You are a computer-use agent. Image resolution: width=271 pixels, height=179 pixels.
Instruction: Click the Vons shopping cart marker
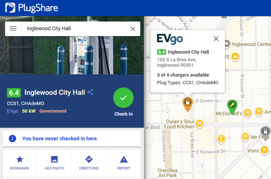pos(264,150)
